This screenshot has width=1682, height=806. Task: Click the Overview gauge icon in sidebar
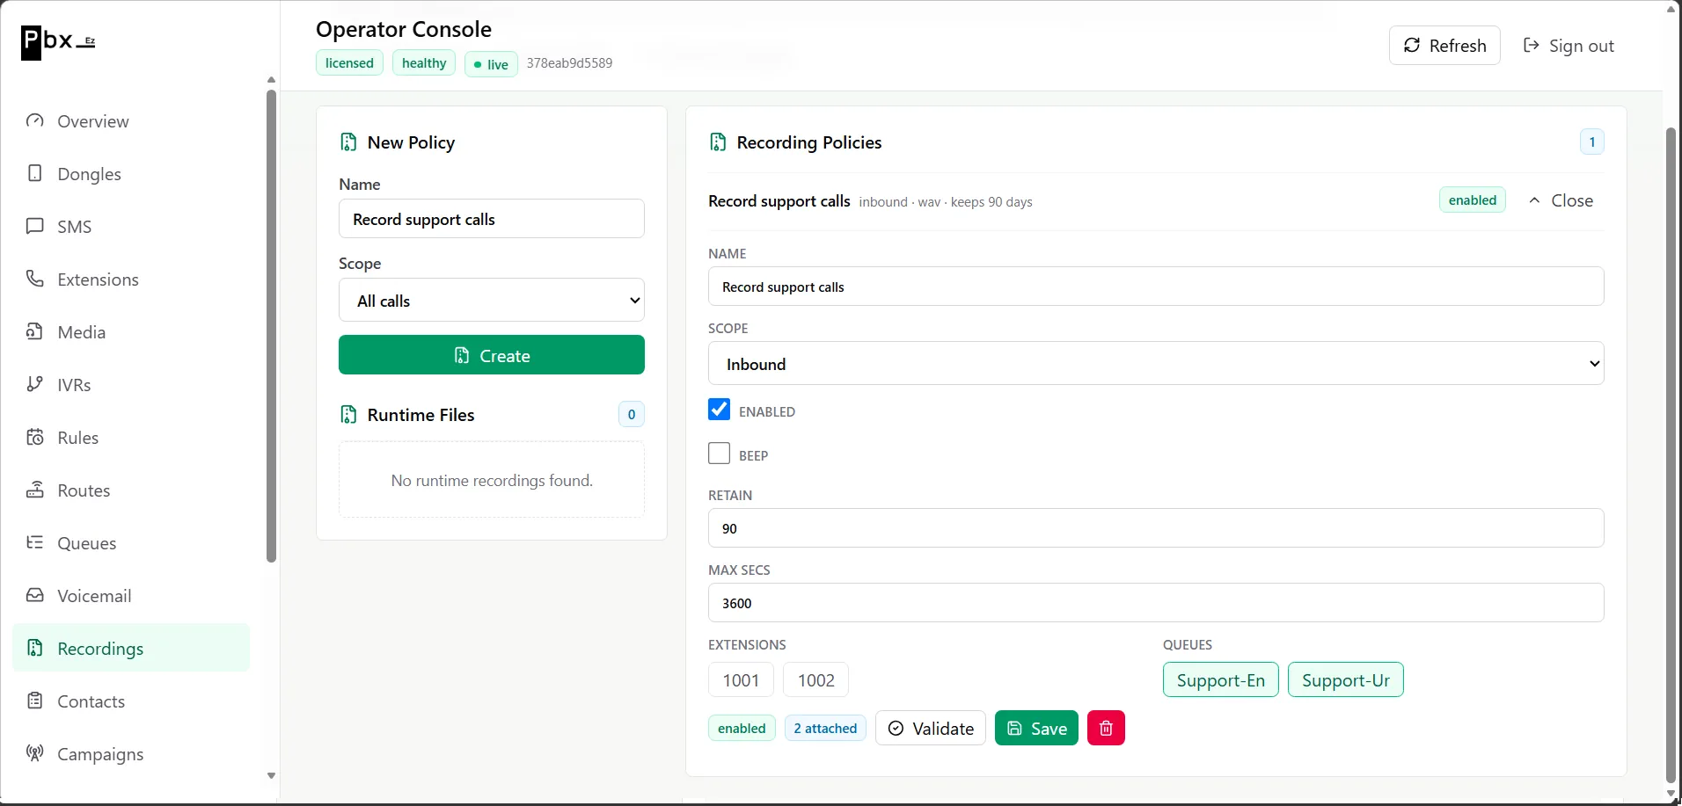pyautogui.click(x=35, y=120)
